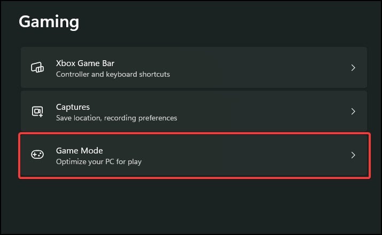Expand Captures using its right chevron

click(353, 111)
